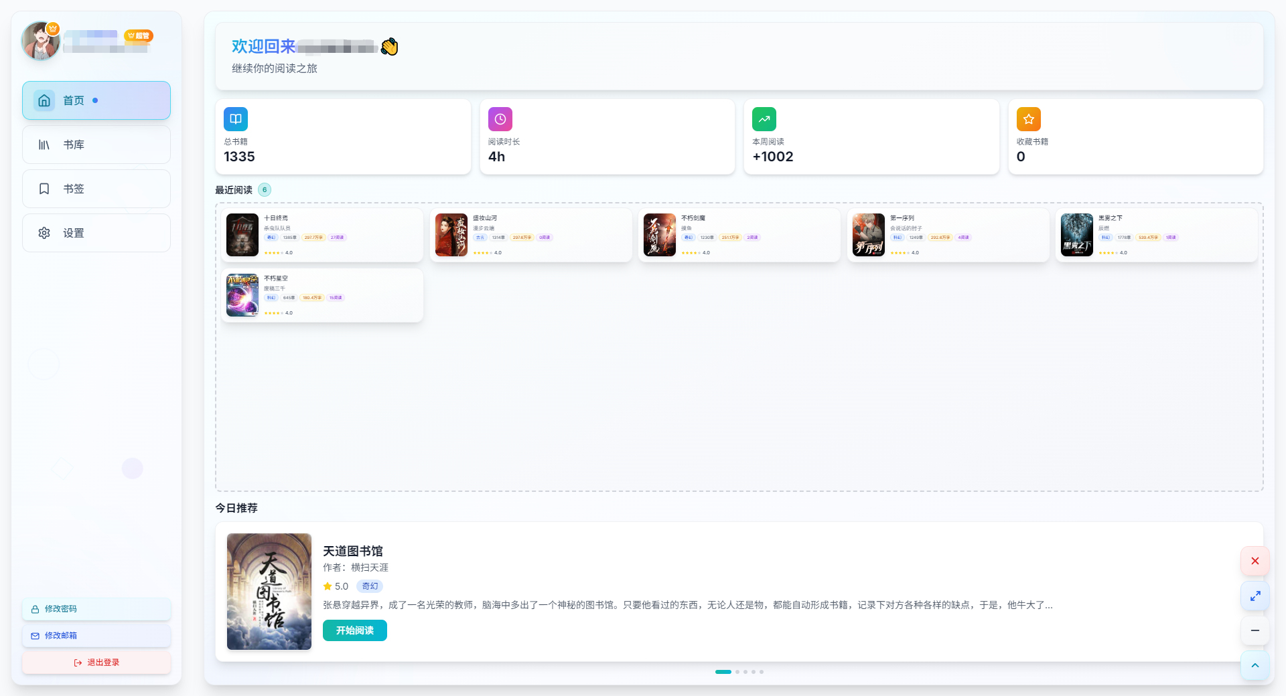Click the bookmark icon beside 书签
Viewport: 1286px width, 696px height.
click(44, 189)
